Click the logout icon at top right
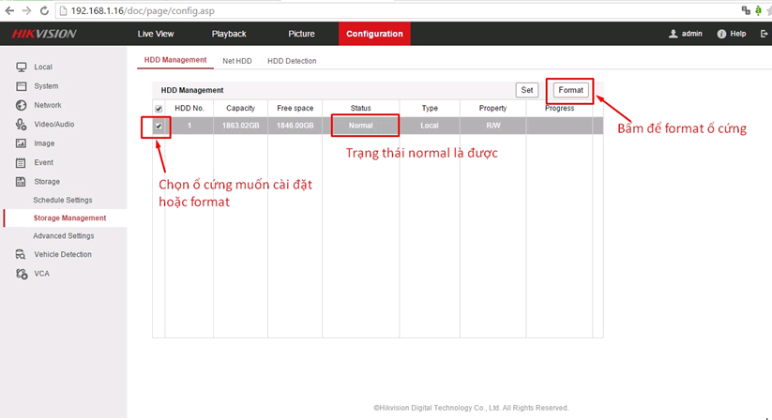This screenshot has height=420, width=772. tap(764, 34)
